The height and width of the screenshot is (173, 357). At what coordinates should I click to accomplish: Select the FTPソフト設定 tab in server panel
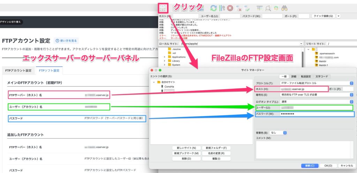(49, 71)
